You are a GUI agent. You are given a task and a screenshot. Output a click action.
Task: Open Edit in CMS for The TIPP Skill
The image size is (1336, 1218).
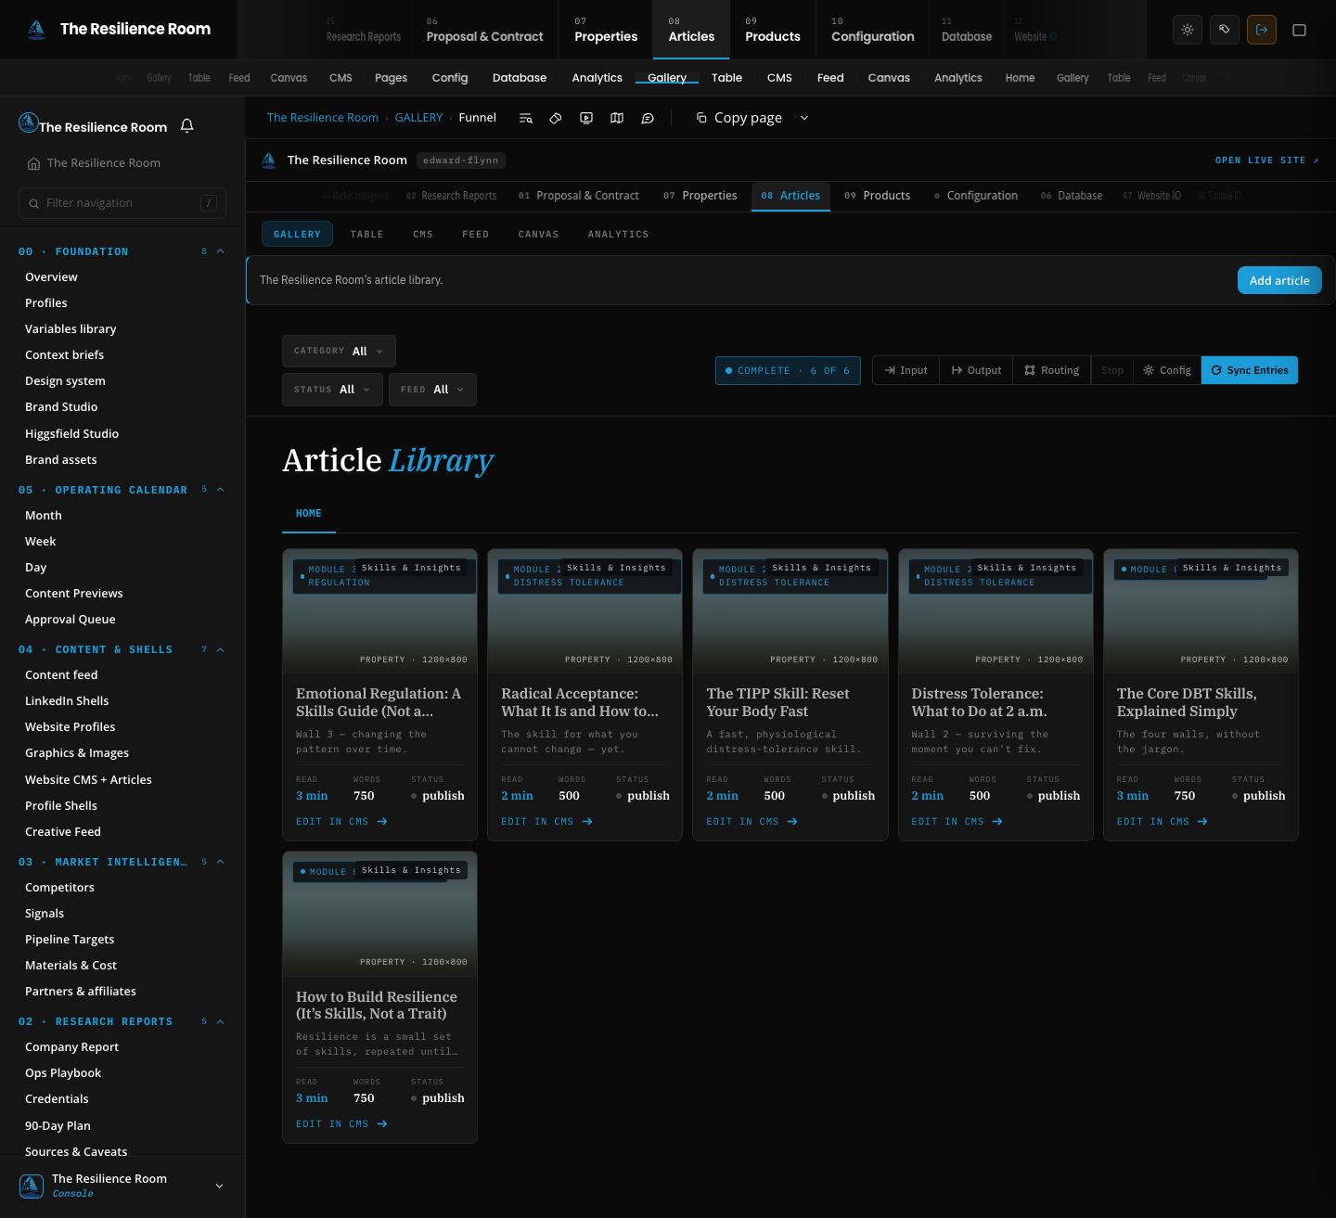(x=751, y=822)
